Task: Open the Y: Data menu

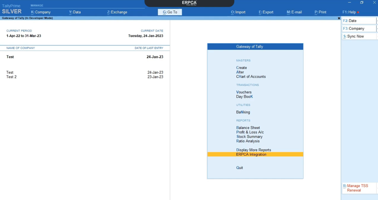Action: 75,12
